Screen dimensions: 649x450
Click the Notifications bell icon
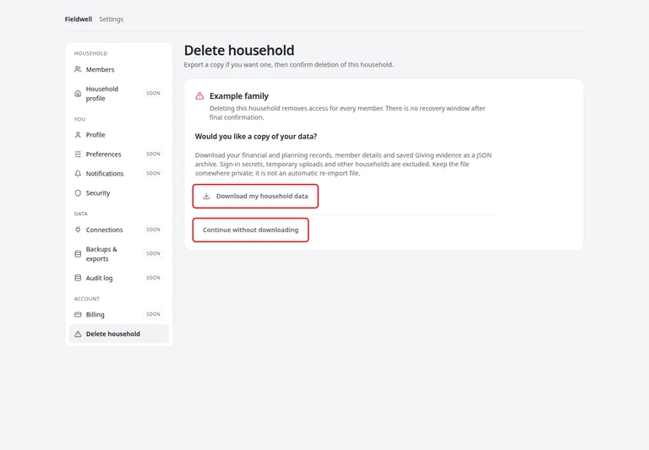78,174
